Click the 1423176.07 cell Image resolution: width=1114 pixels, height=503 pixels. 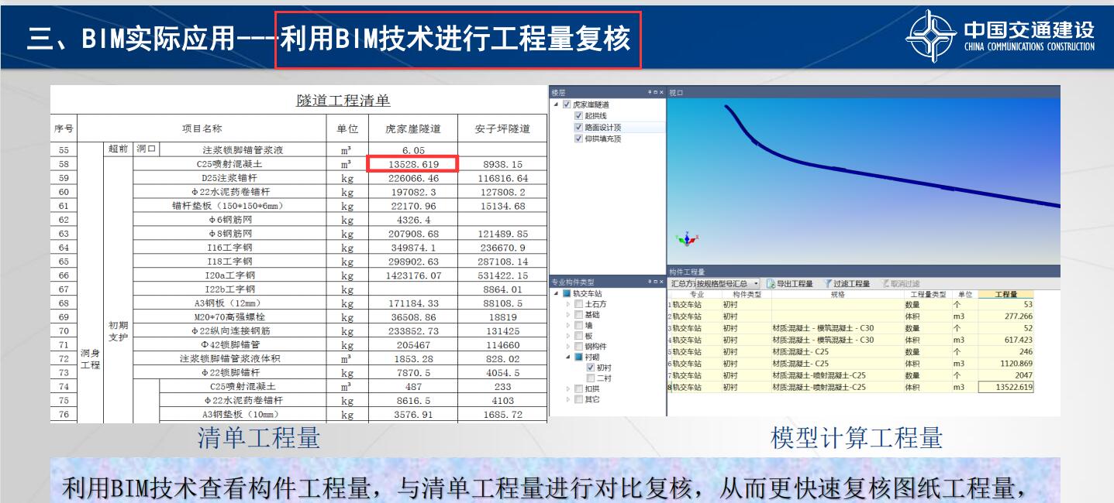click(414, 275)
